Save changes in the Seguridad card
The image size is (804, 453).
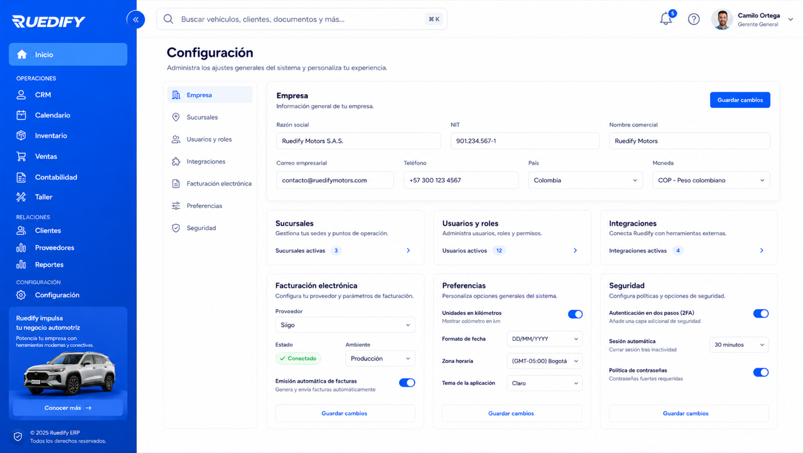pos(689,413)
